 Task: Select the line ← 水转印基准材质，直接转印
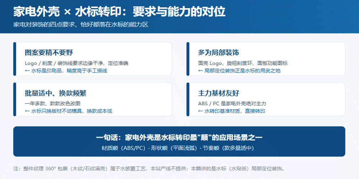coord(232,111)
